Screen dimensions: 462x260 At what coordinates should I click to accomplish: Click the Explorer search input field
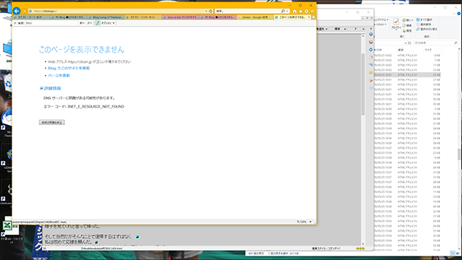(435, 43)
